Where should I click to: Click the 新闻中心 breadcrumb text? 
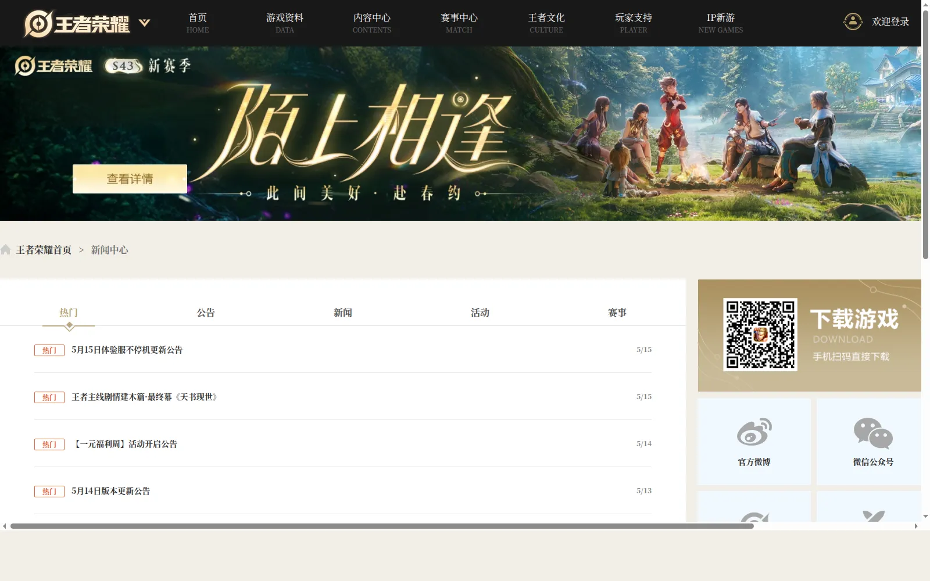click(109, 250)
